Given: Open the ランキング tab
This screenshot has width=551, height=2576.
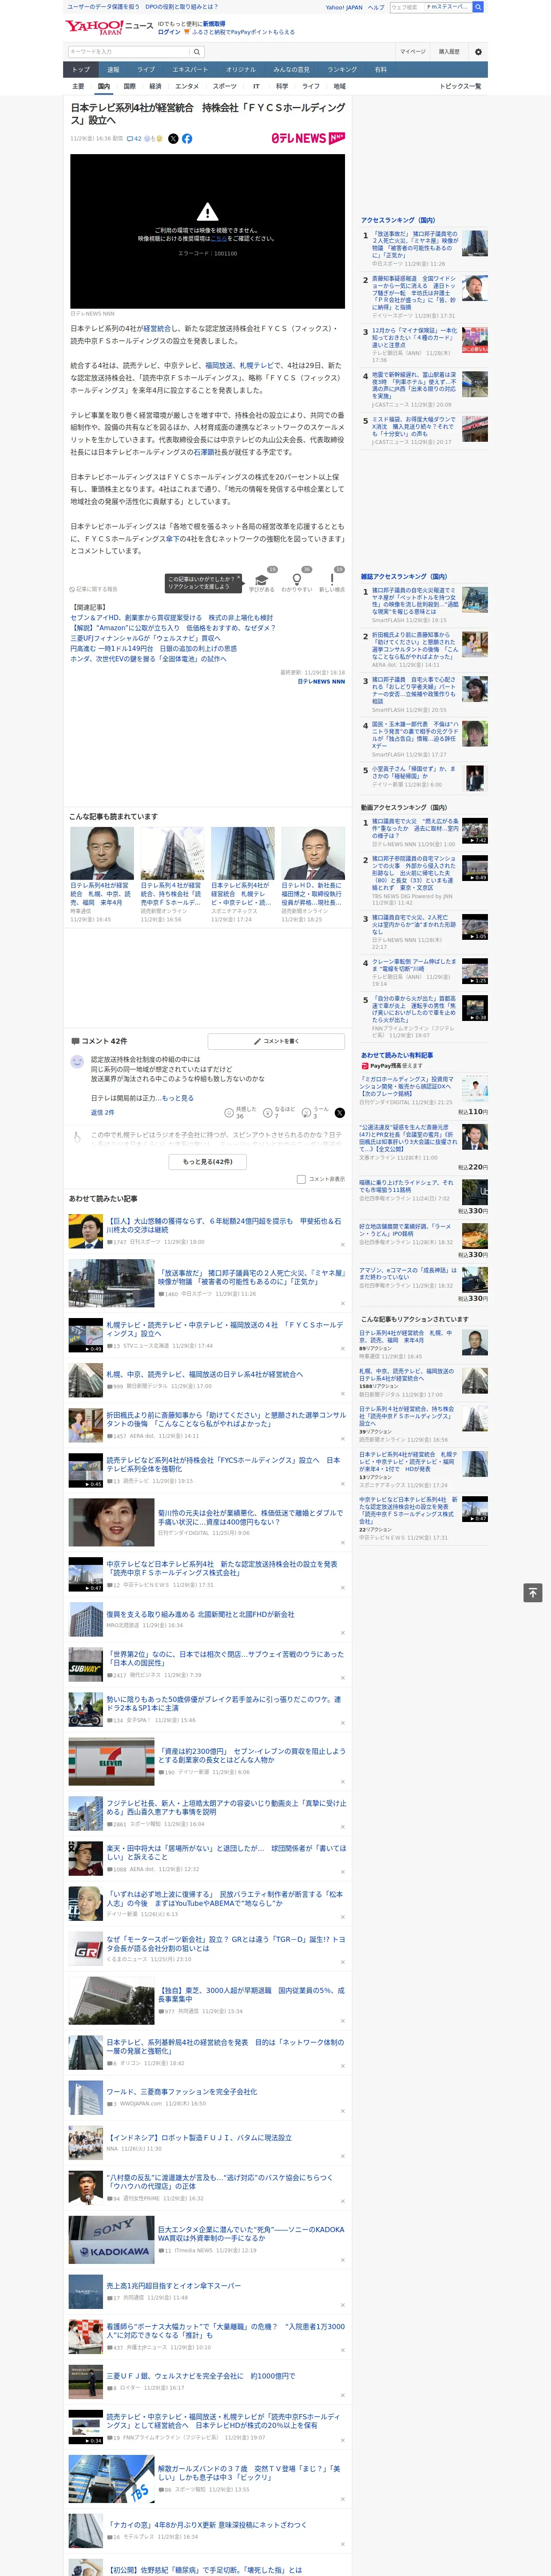Looking at the screenshot, I should pyautogui.click(x=342, y=70).
